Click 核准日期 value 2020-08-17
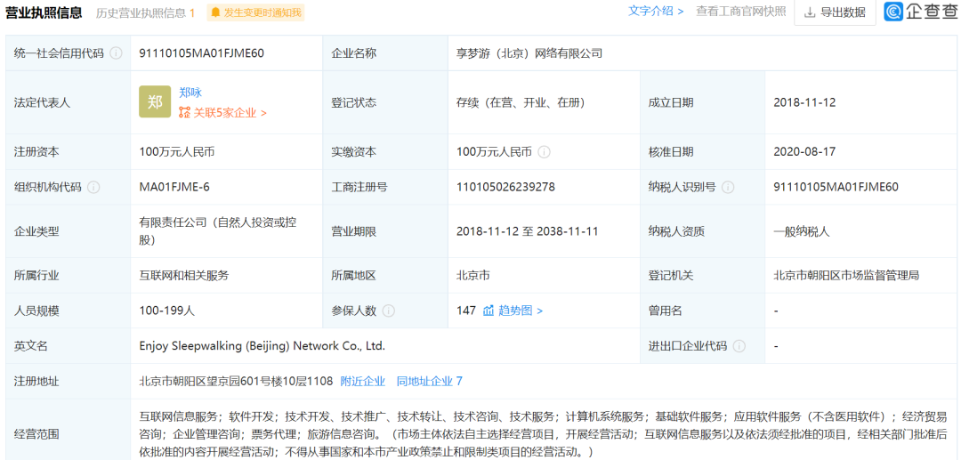This screenshot has width=961, height=460. pos(804,152)
